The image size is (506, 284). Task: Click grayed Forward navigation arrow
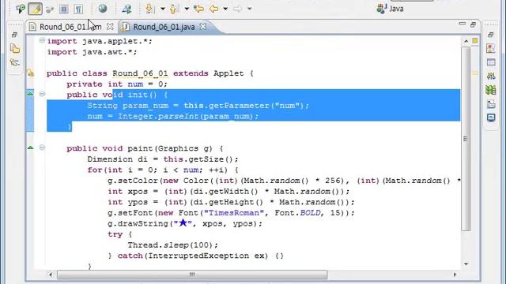(x=237, y=9)
